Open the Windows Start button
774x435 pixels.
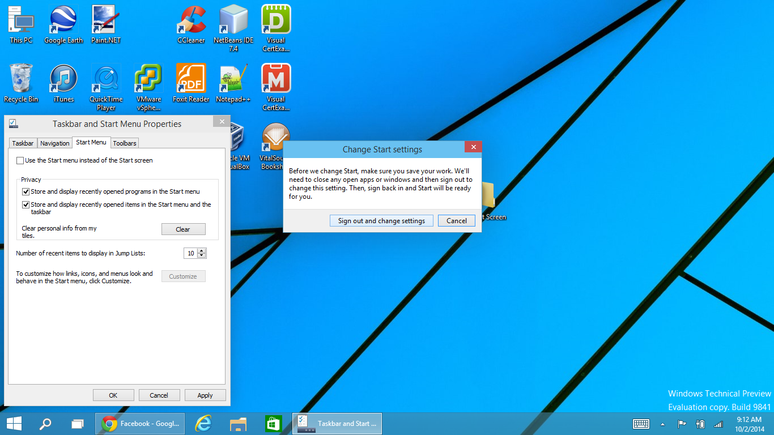click(x=14, y=424)
